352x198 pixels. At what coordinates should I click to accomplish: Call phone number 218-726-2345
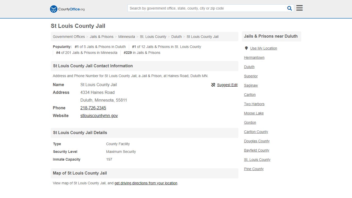[x=93, y=108]
